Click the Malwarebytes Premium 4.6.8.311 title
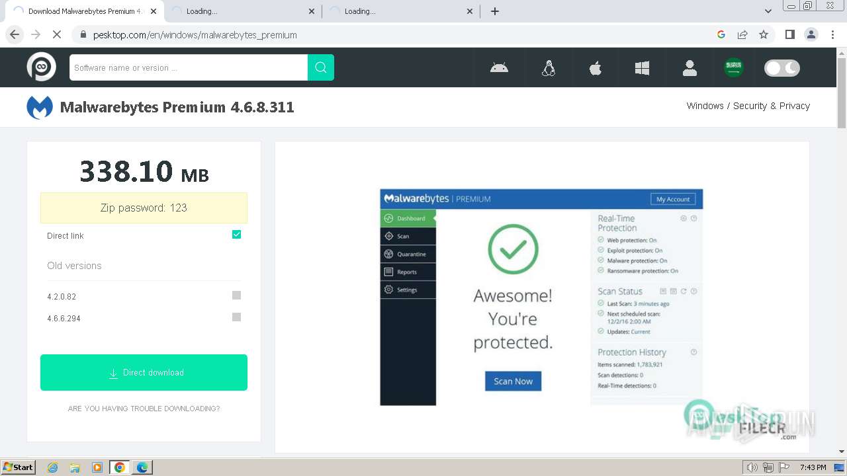This screenshot has height=476, width=847. tap(177, 107)
